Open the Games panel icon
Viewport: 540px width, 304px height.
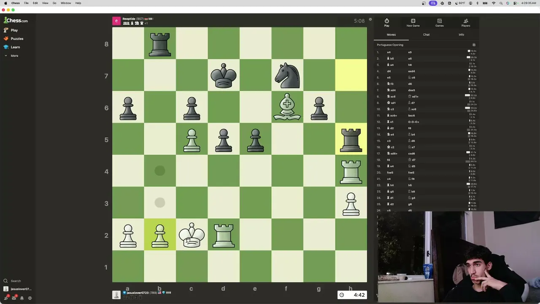pyautogui.click(x=440, y=23)
